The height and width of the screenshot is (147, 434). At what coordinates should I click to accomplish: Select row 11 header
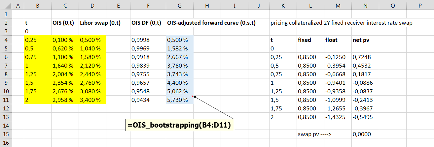tap(6, 100)
